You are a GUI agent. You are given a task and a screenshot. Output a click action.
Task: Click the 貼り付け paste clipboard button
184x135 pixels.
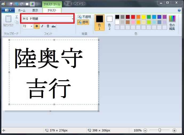click(x=9, y=21)
